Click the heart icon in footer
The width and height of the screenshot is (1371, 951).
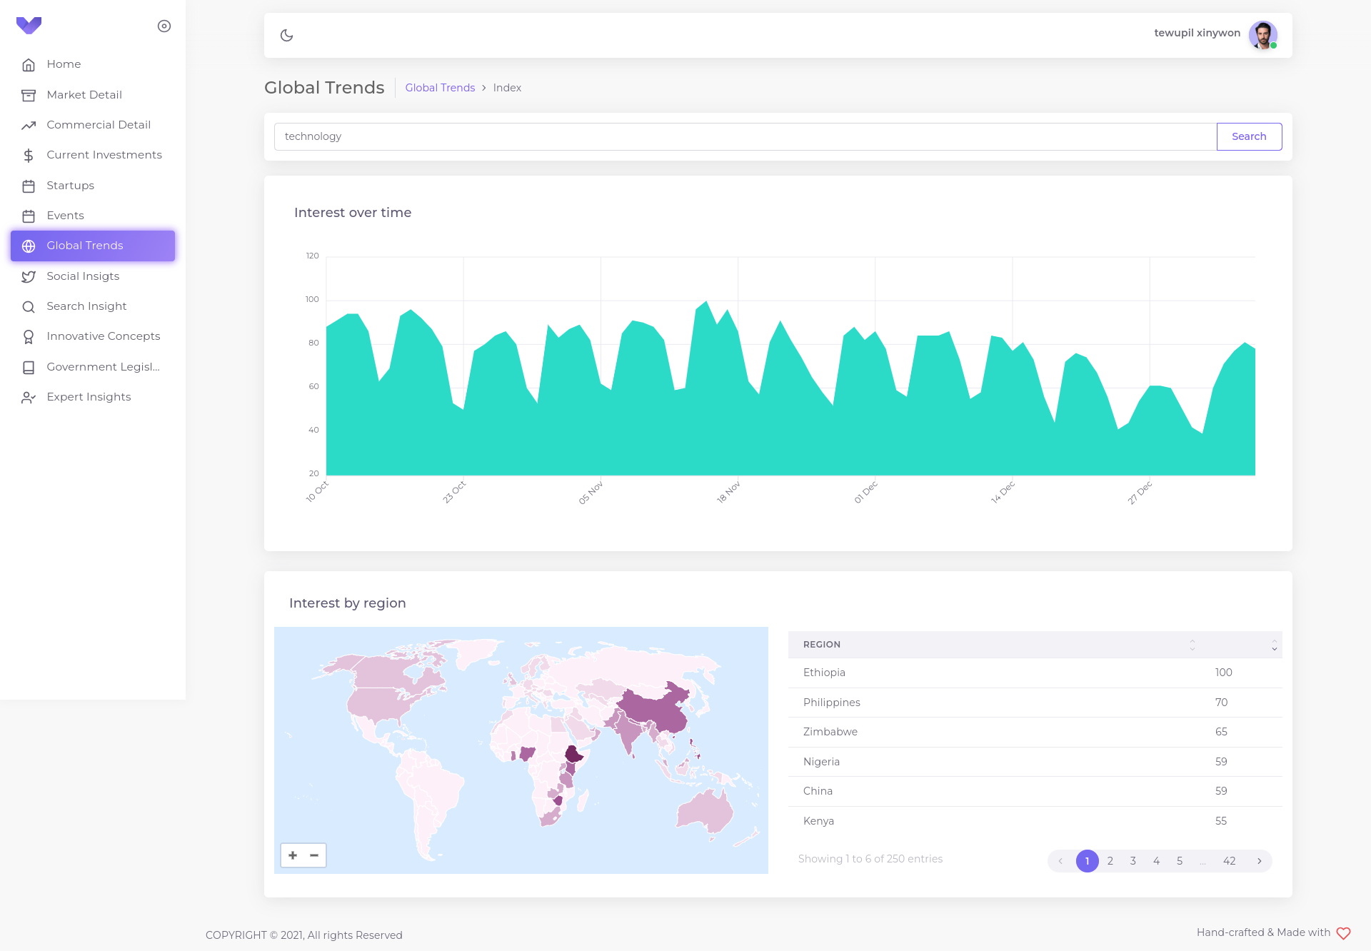pyautogui.click(x=1343, y=933)
